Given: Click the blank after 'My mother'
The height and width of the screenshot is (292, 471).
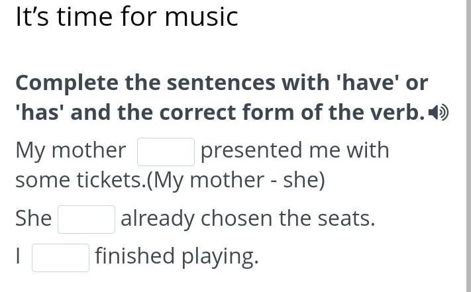Looking at the screenshot, I should pos(166,152).
